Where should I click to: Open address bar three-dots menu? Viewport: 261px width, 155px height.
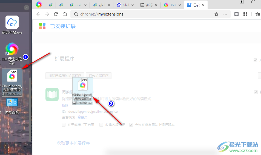(225, 14)
